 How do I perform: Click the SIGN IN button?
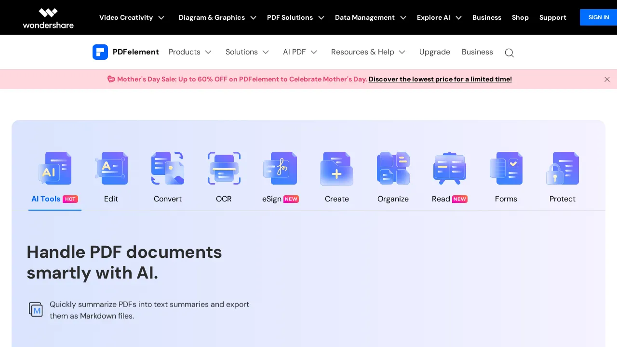click(598, 17)
